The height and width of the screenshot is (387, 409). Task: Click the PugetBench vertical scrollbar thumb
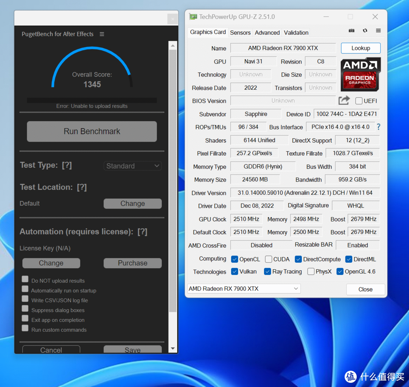[x=173, y=180]
